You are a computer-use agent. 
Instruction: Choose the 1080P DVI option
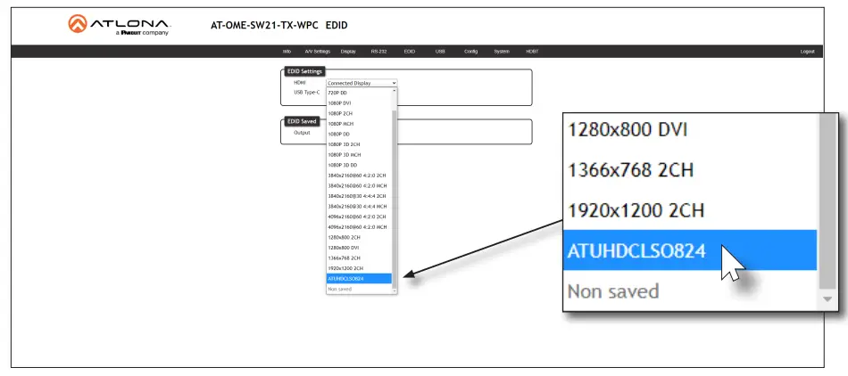click(359, 103)
